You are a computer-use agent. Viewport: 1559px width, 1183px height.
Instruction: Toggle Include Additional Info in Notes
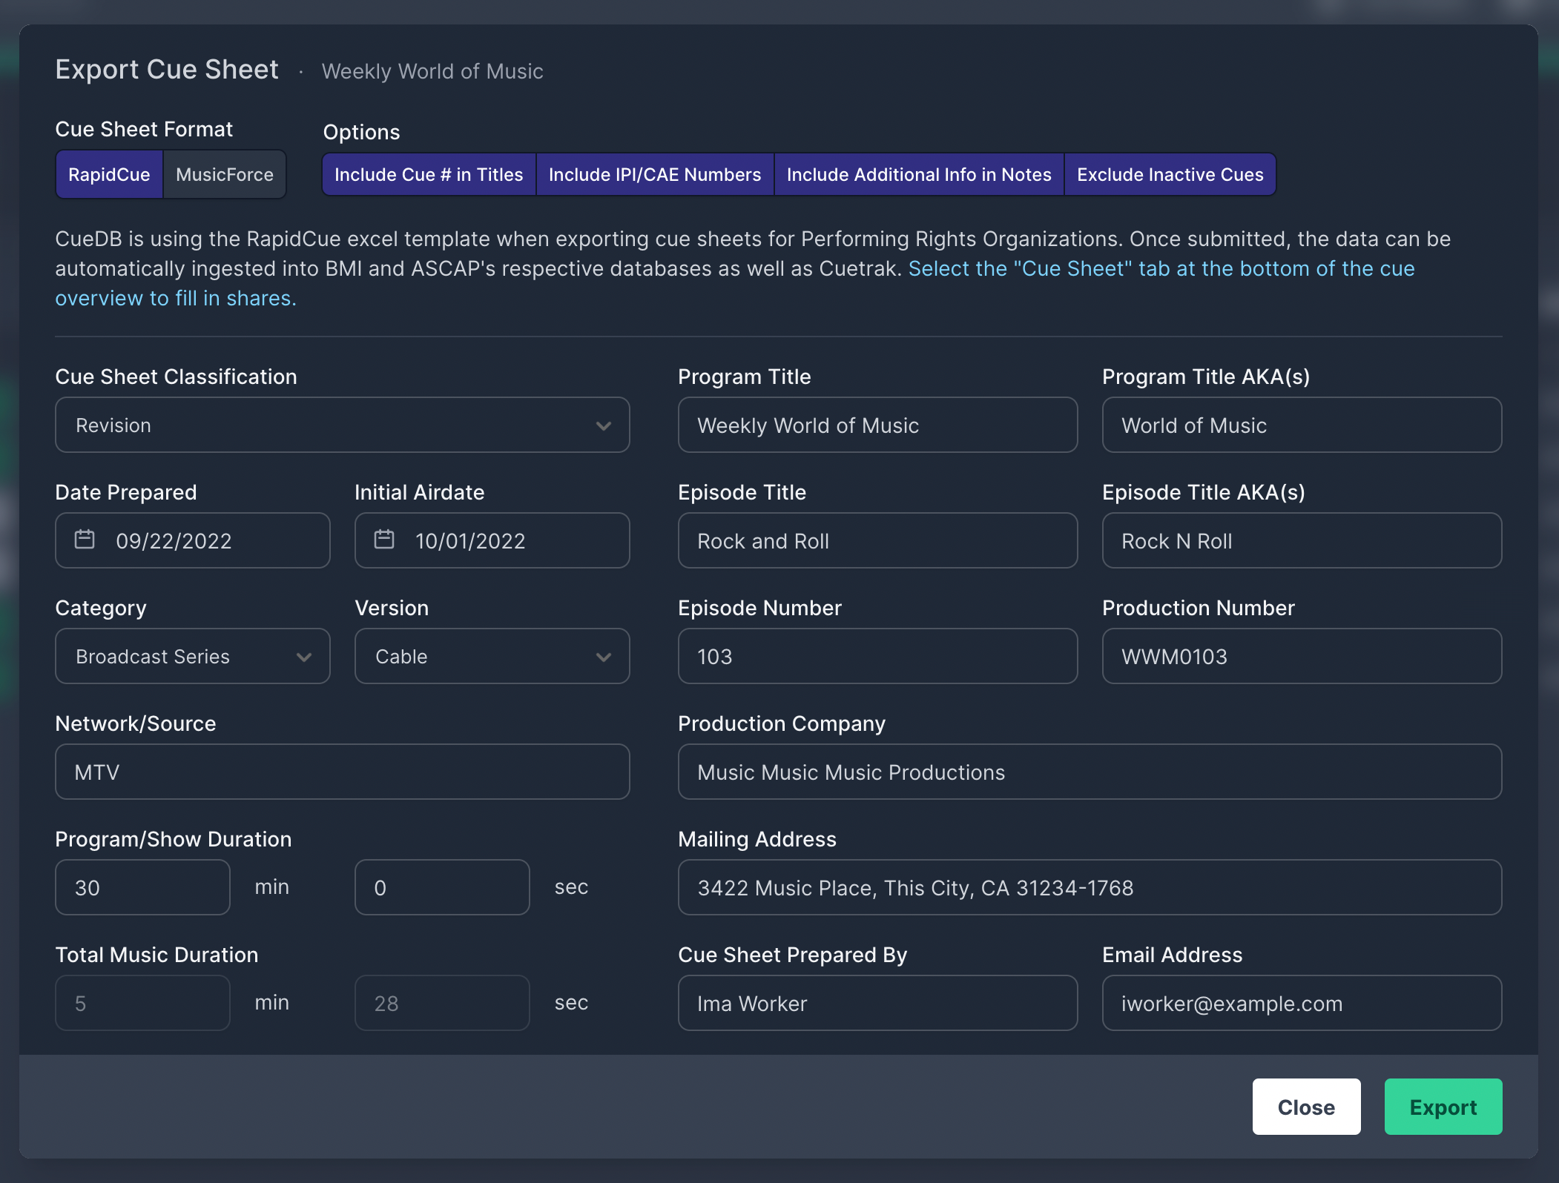[x=919, y=175]
